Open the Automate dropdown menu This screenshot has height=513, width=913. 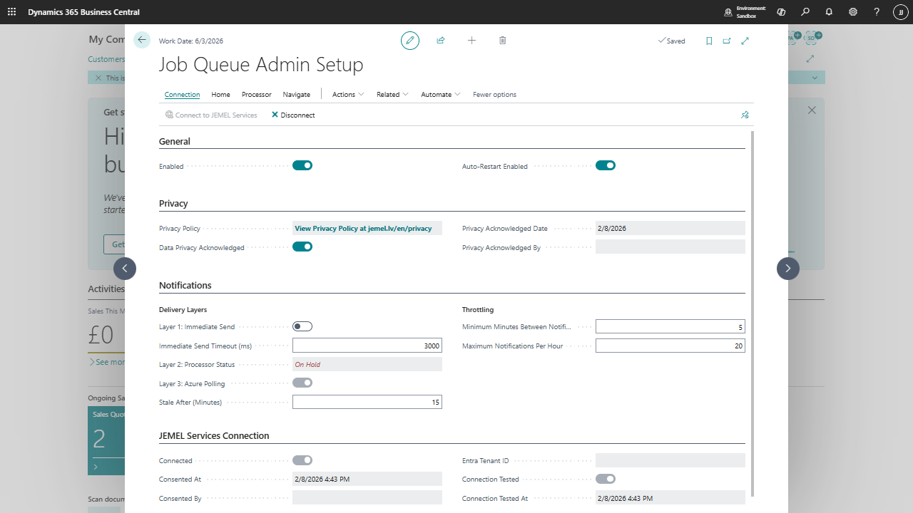(x=440, y=94)
